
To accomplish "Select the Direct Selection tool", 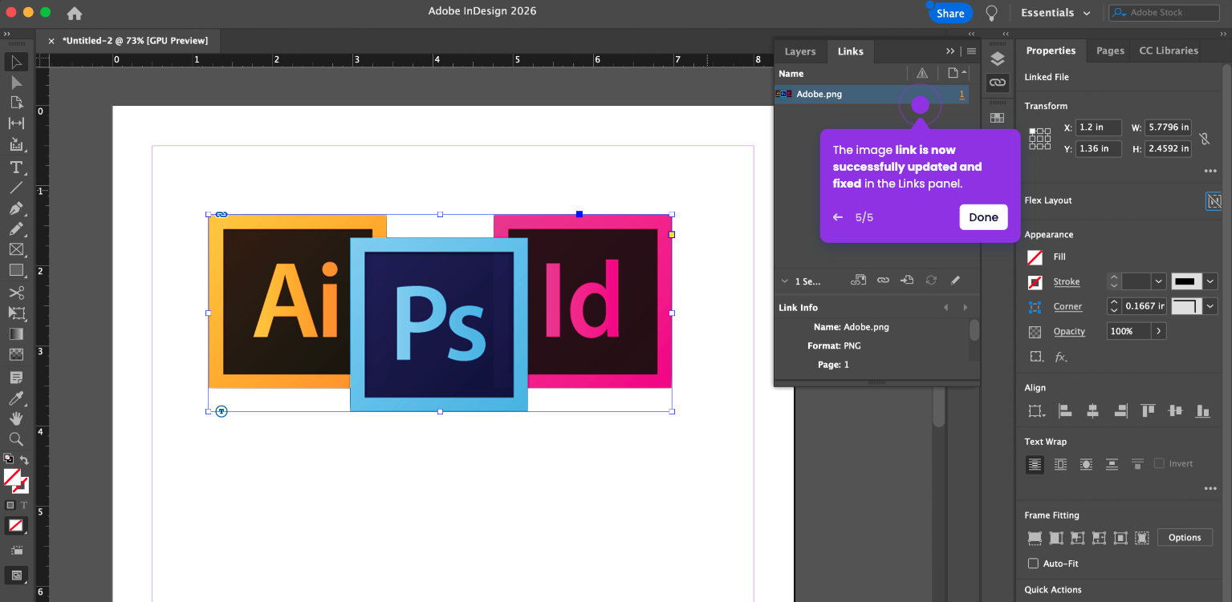I will [16, 83].
